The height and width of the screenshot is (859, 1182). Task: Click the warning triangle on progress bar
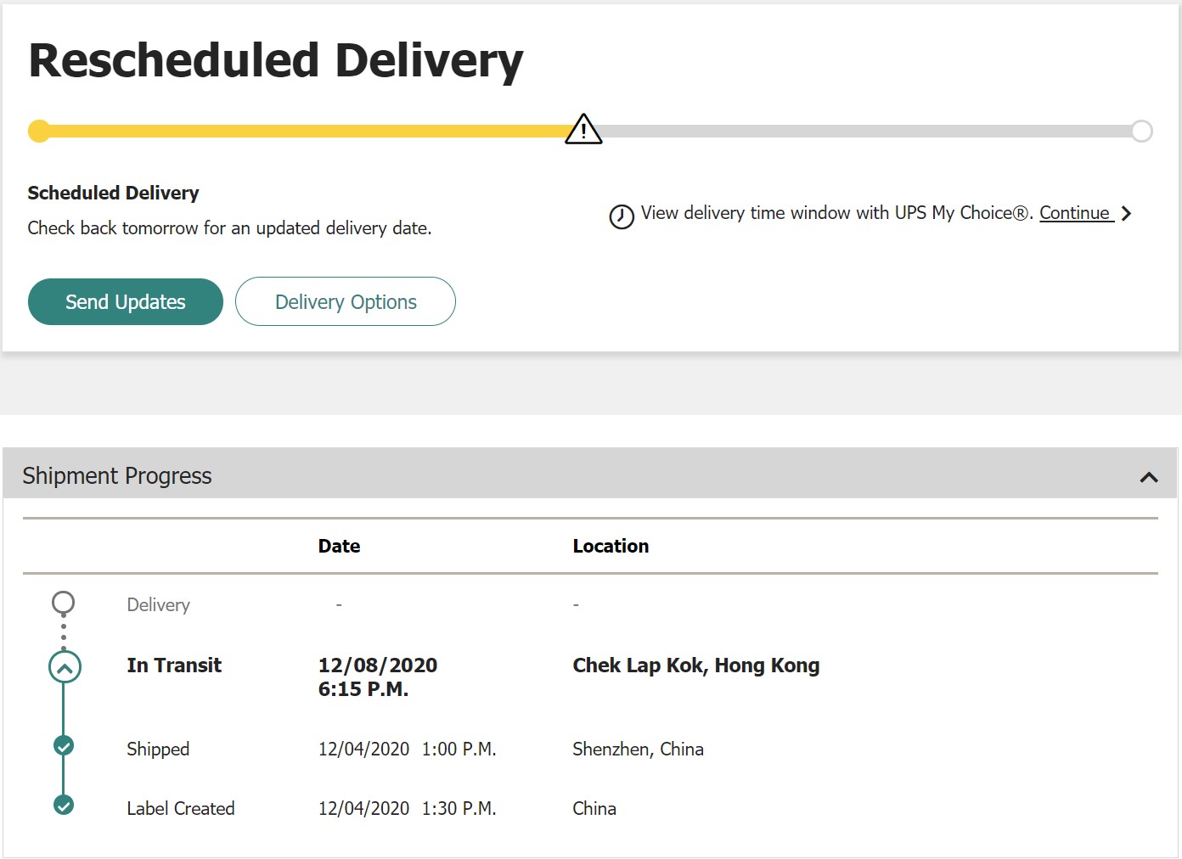583,130
